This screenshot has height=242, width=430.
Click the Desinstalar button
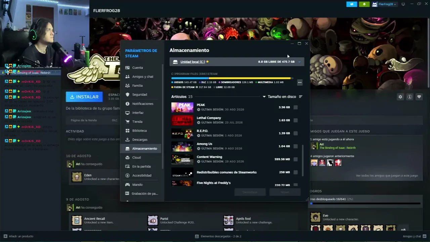pos(250,192)
